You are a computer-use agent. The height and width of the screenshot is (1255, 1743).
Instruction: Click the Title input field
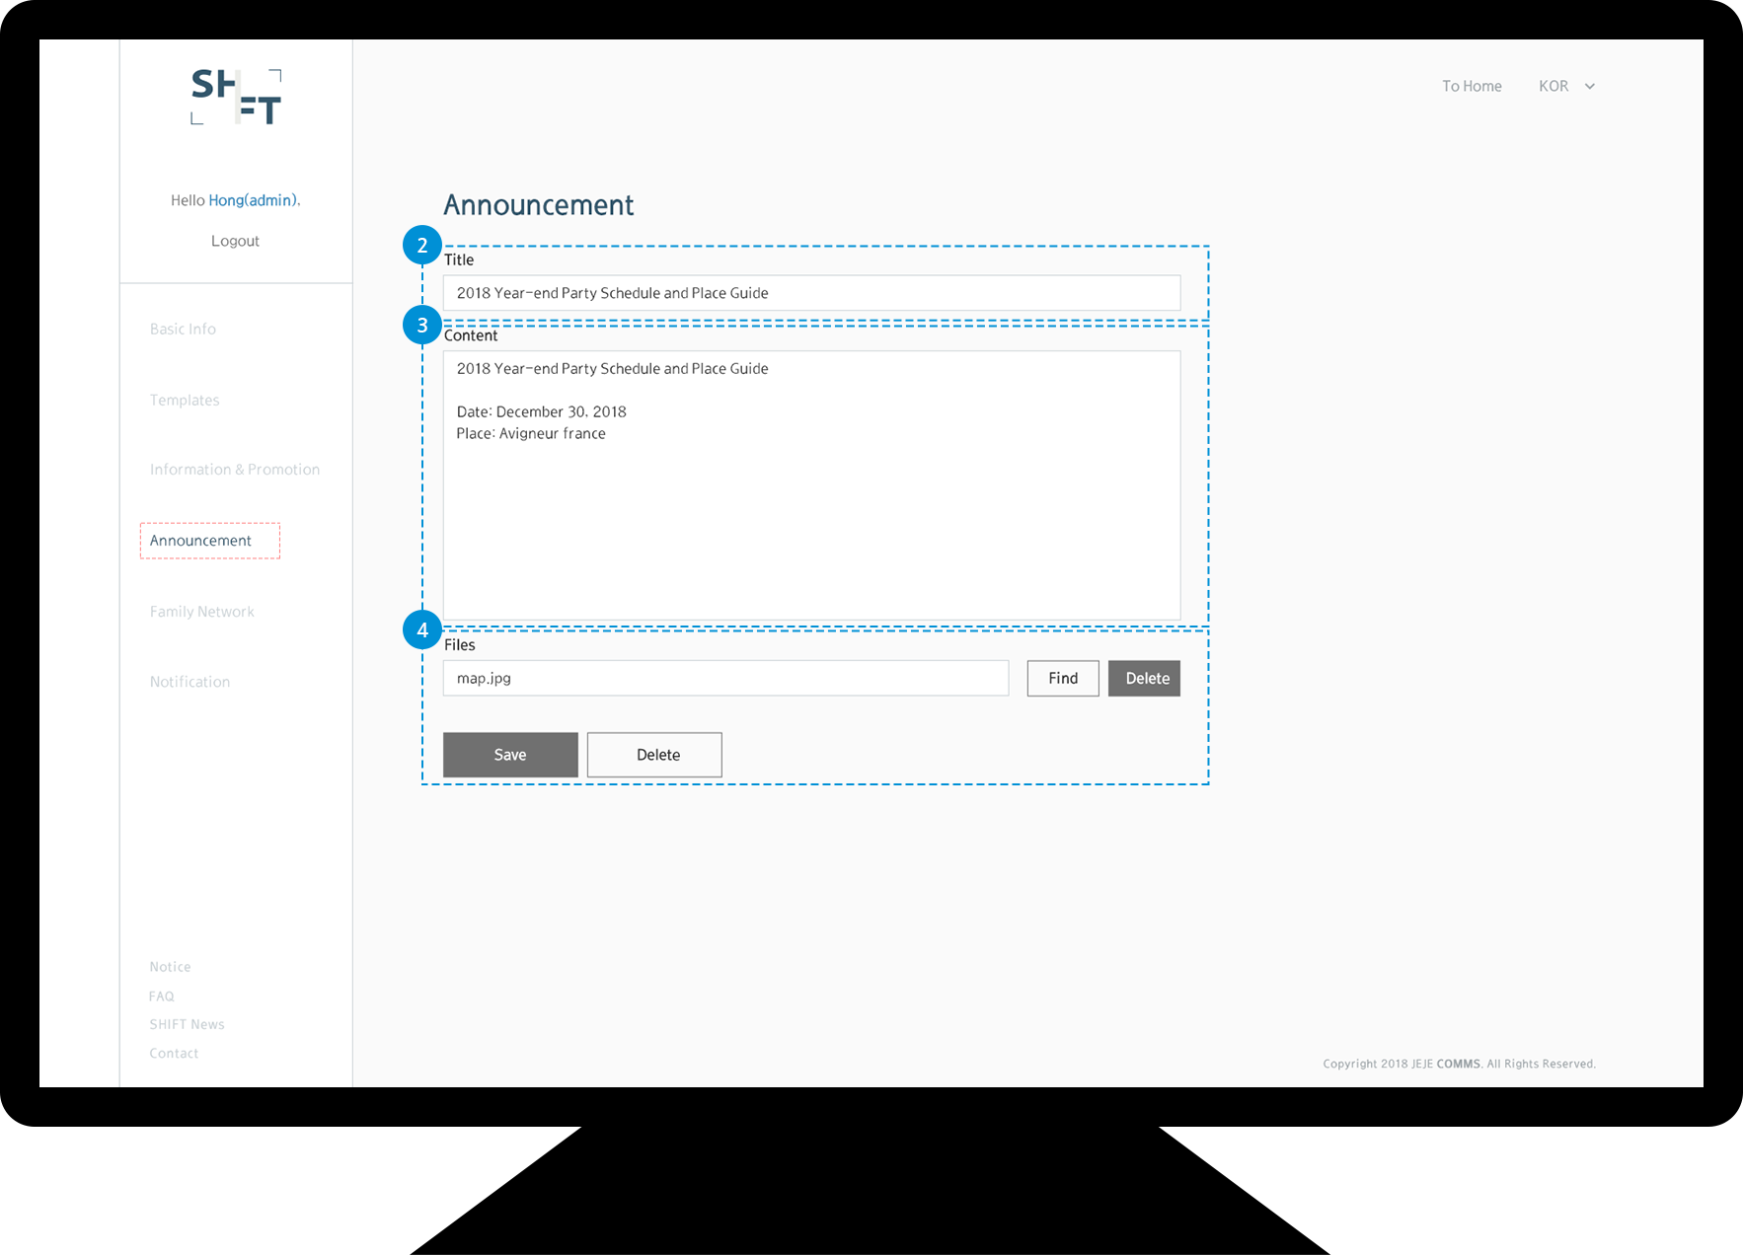(x=811, y=293)
